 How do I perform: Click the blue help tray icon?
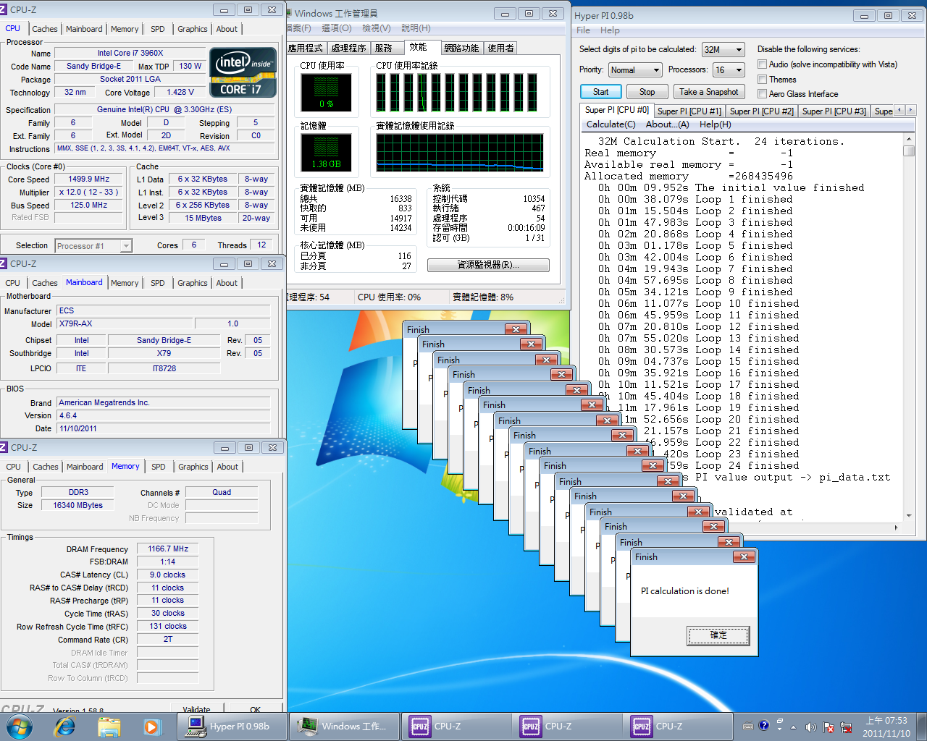click(763, 725)
